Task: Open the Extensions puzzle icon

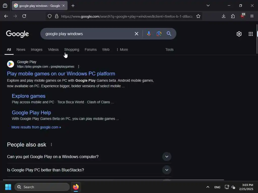Action: 233,16
